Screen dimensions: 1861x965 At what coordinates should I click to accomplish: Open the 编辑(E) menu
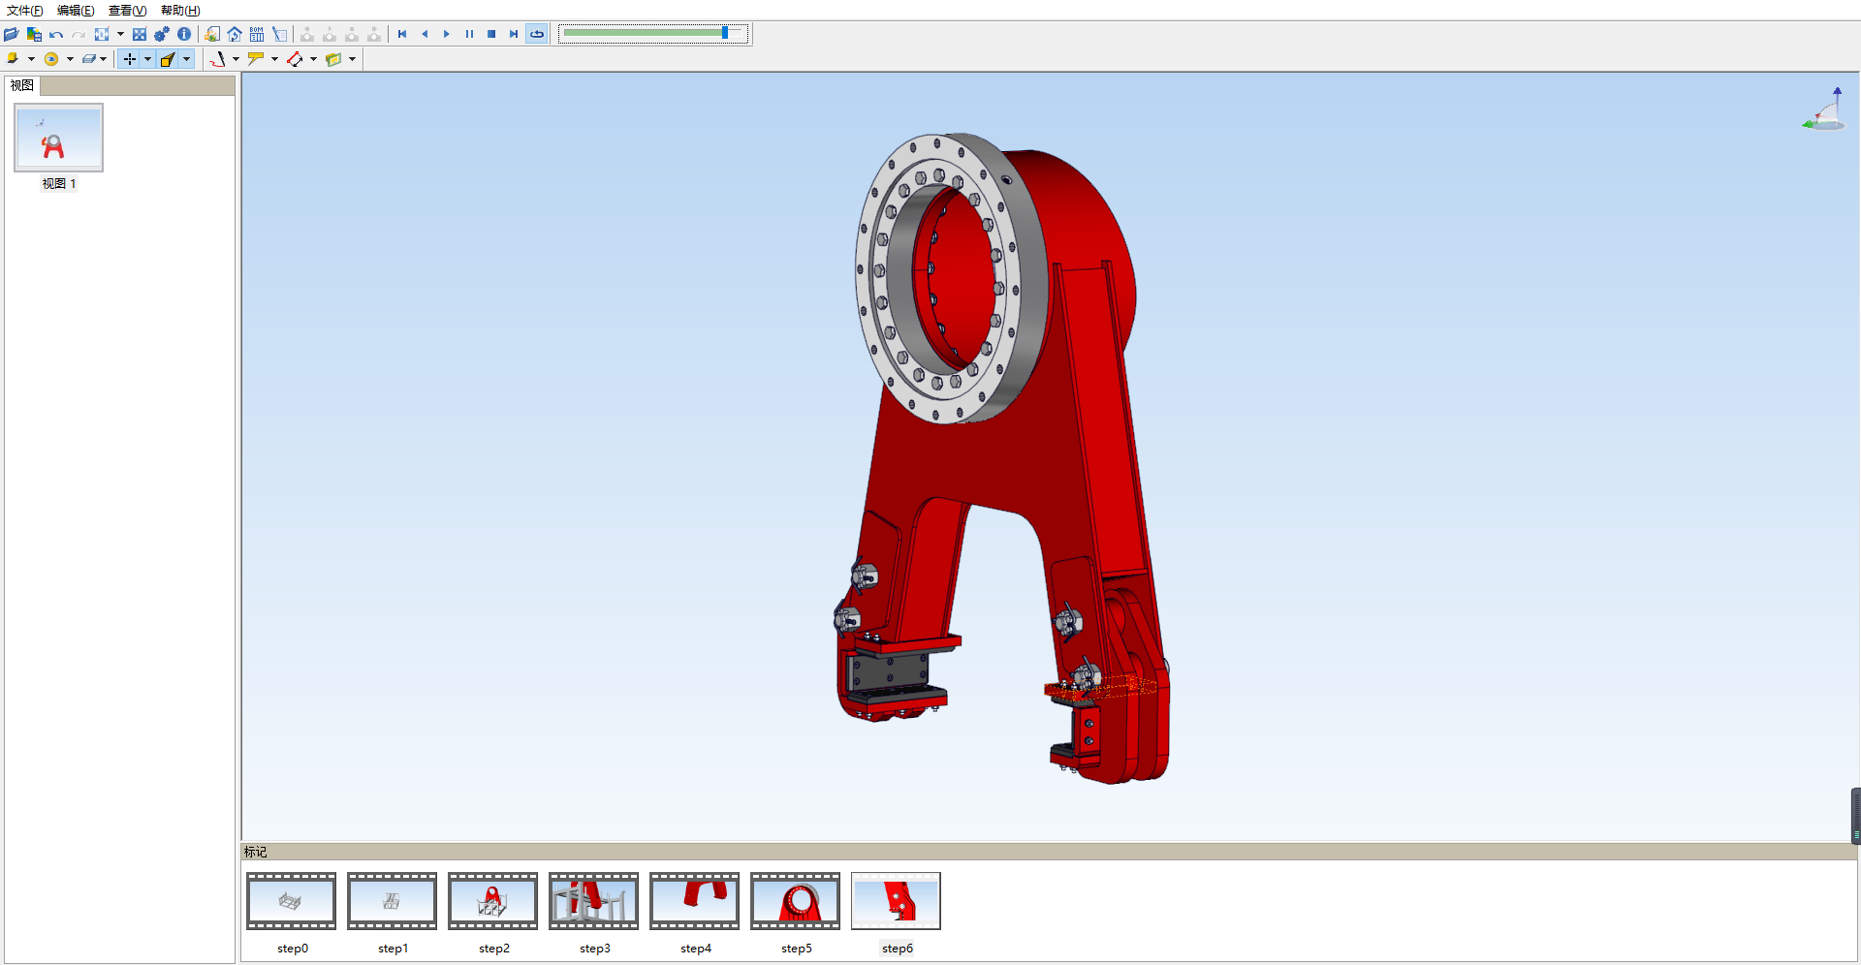pyautogui.click(x=76, y=11)
